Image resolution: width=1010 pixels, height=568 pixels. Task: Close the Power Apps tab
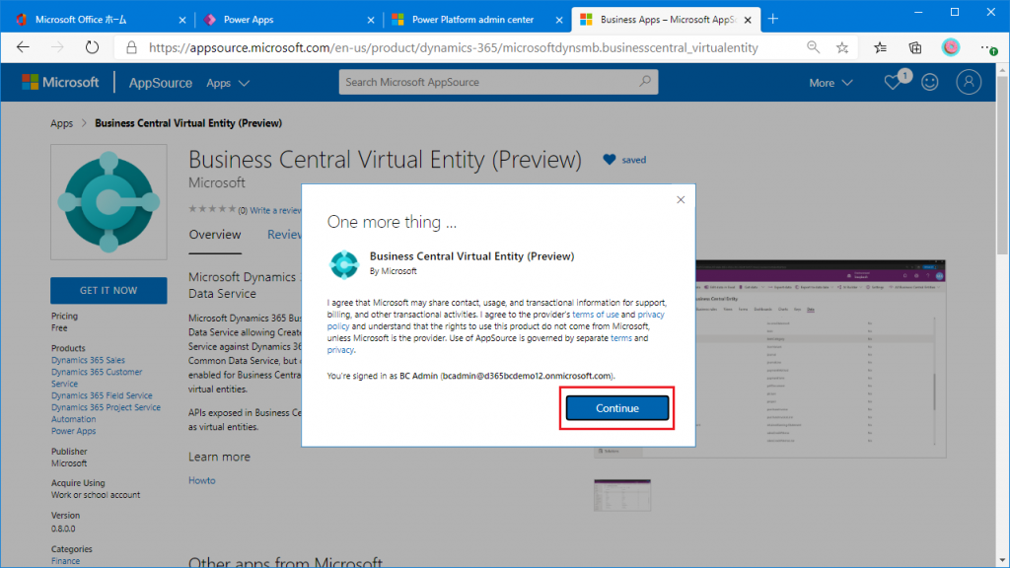pos(371,20)
